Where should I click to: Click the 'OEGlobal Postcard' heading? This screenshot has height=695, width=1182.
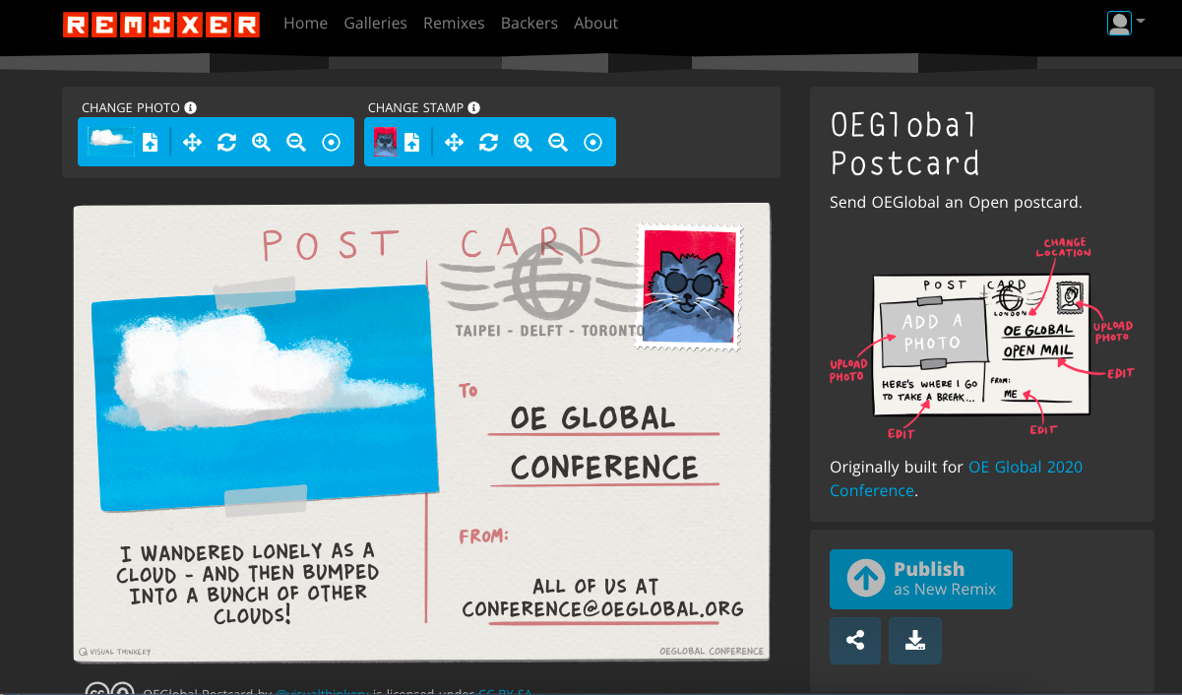pos(905,143)
